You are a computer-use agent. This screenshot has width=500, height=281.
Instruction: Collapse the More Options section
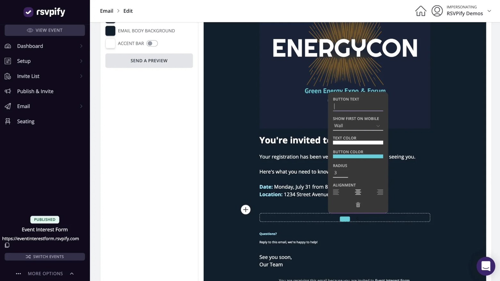[x=72, y=274]
